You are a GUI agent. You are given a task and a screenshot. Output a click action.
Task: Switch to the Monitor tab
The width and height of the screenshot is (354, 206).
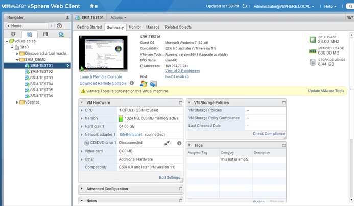135,27
